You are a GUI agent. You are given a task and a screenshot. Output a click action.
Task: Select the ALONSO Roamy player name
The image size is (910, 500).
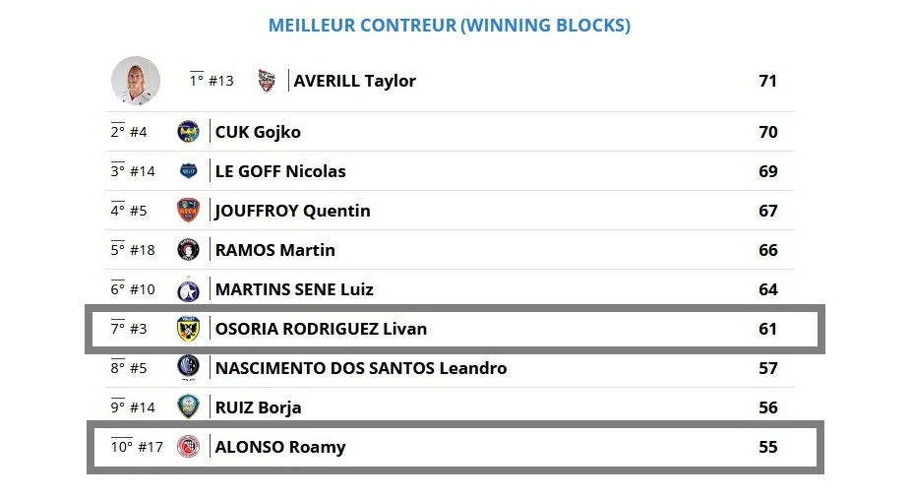[280, 447]
